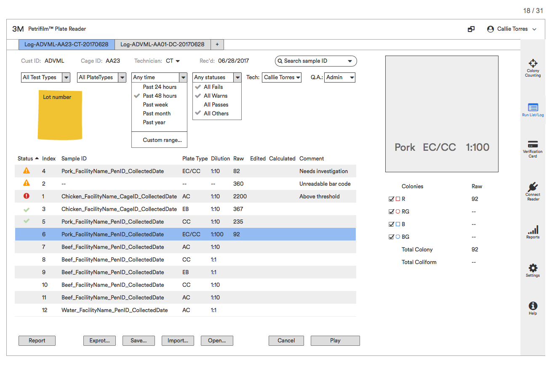552x366 pixels.
Task: Click the Connect Reader plug icon
Action: coord(533,187)
